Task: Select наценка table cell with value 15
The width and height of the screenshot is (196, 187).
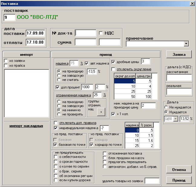Action: (132, 141)
